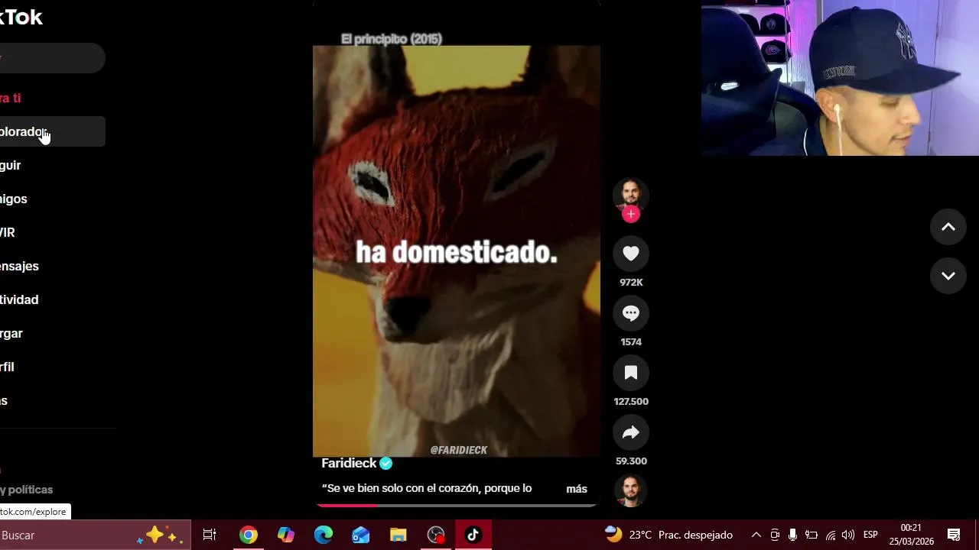979x550 pixels.
Task: Open the LIVE section in sidebar
Action: pyautogui.click(x=8, y=232)
